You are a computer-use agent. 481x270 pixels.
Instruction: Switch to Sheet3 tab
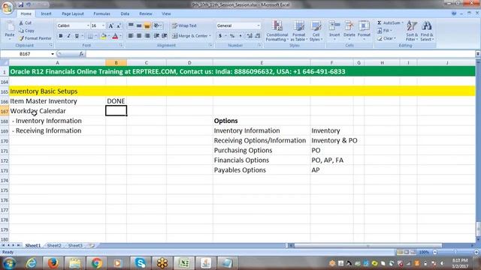coord(75,245)
